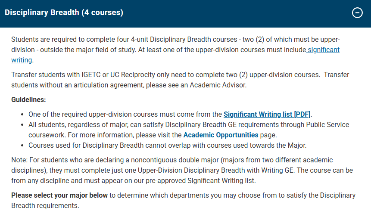Click the 'Note:' text starting the note paragraph

tap(19, 160)
